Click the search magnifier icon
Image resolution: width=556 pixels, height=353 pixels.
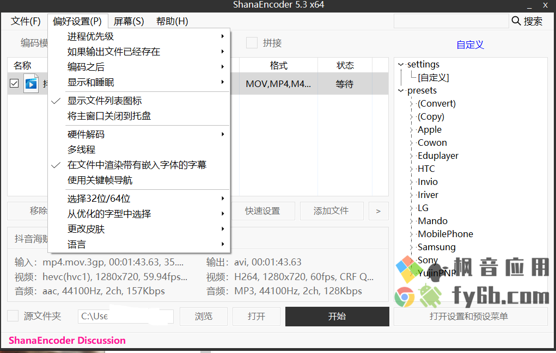[x=516, y=21]
